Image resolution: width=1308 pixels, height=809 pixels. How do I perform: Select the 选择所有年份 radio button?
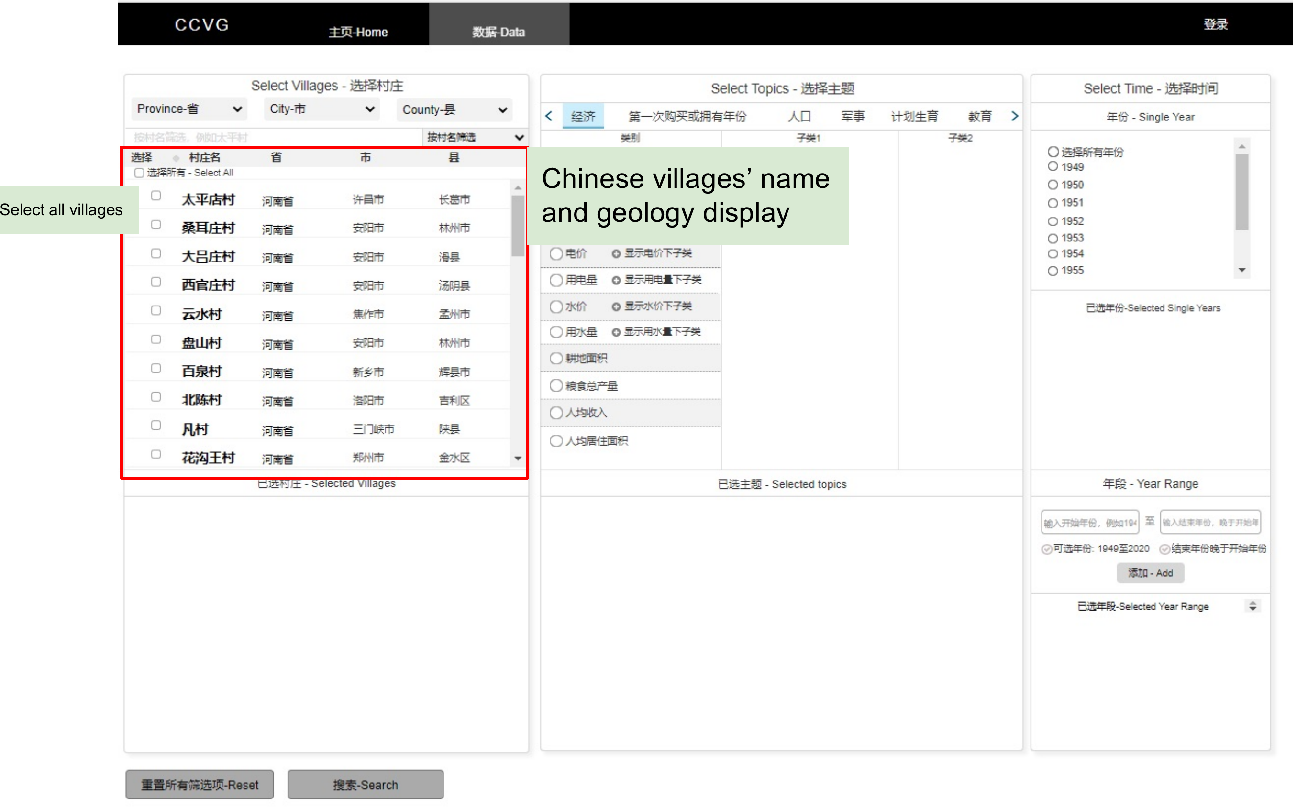coord(1053,152)
